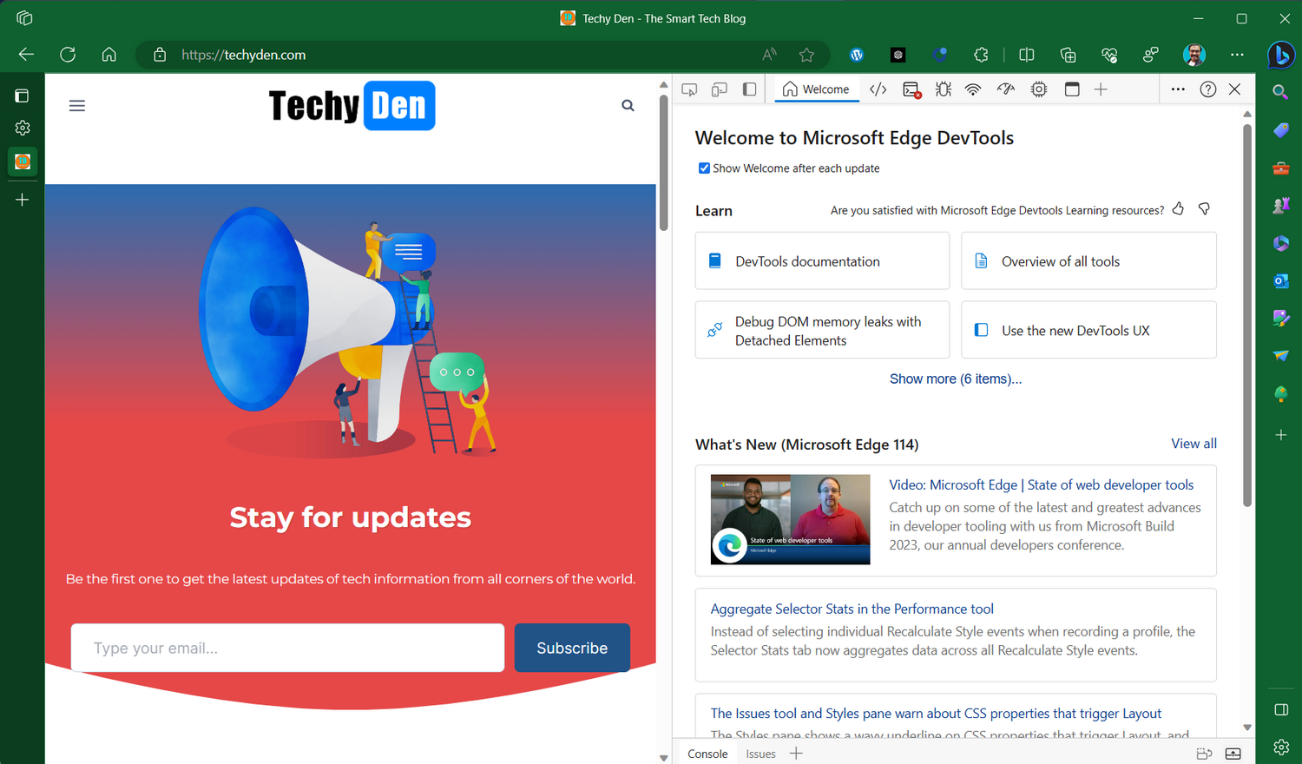This screenshot has width=1302, height=764.
Task: Open the Performance gauge tool
Action: (x=1006, y=89)
